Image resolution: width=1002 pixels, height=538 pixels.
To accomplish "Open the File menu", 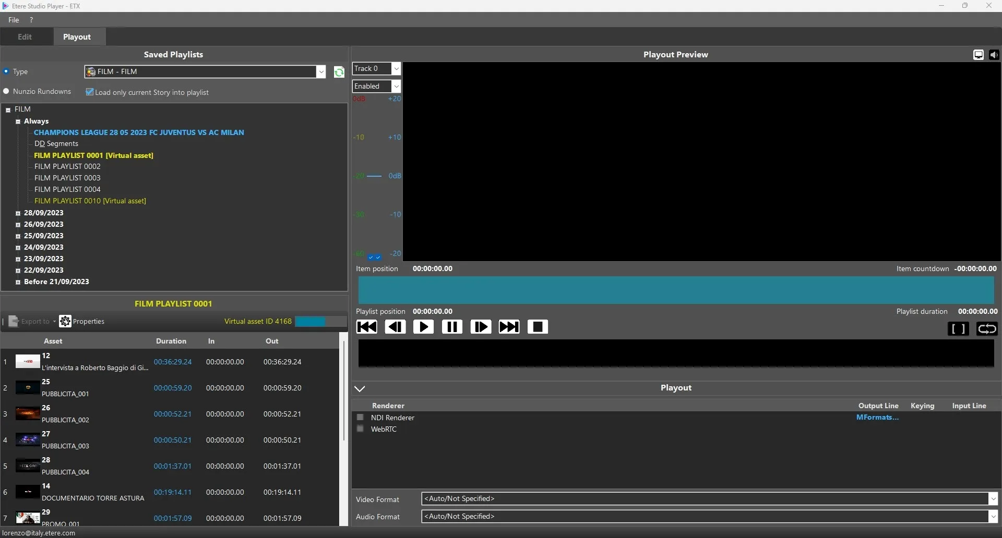I will pyautogui.click(x=14, y=20).
